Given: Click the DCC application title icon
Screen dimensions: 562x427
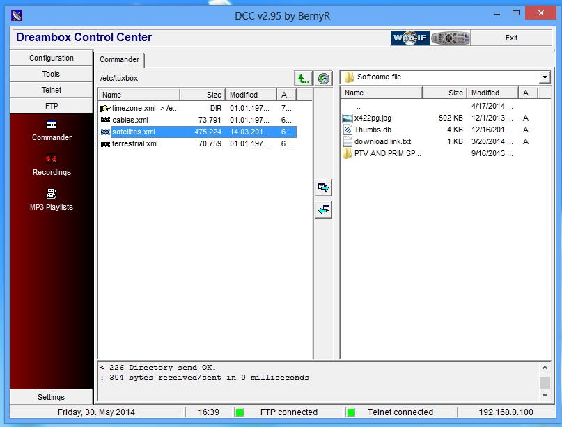Looking at the screenshot, I should [17, 15].
